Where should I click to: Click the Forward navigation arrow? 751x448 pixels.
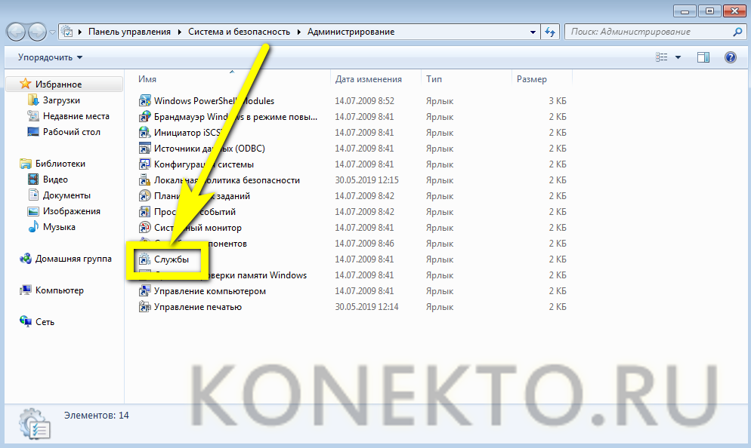coord(37,32)
